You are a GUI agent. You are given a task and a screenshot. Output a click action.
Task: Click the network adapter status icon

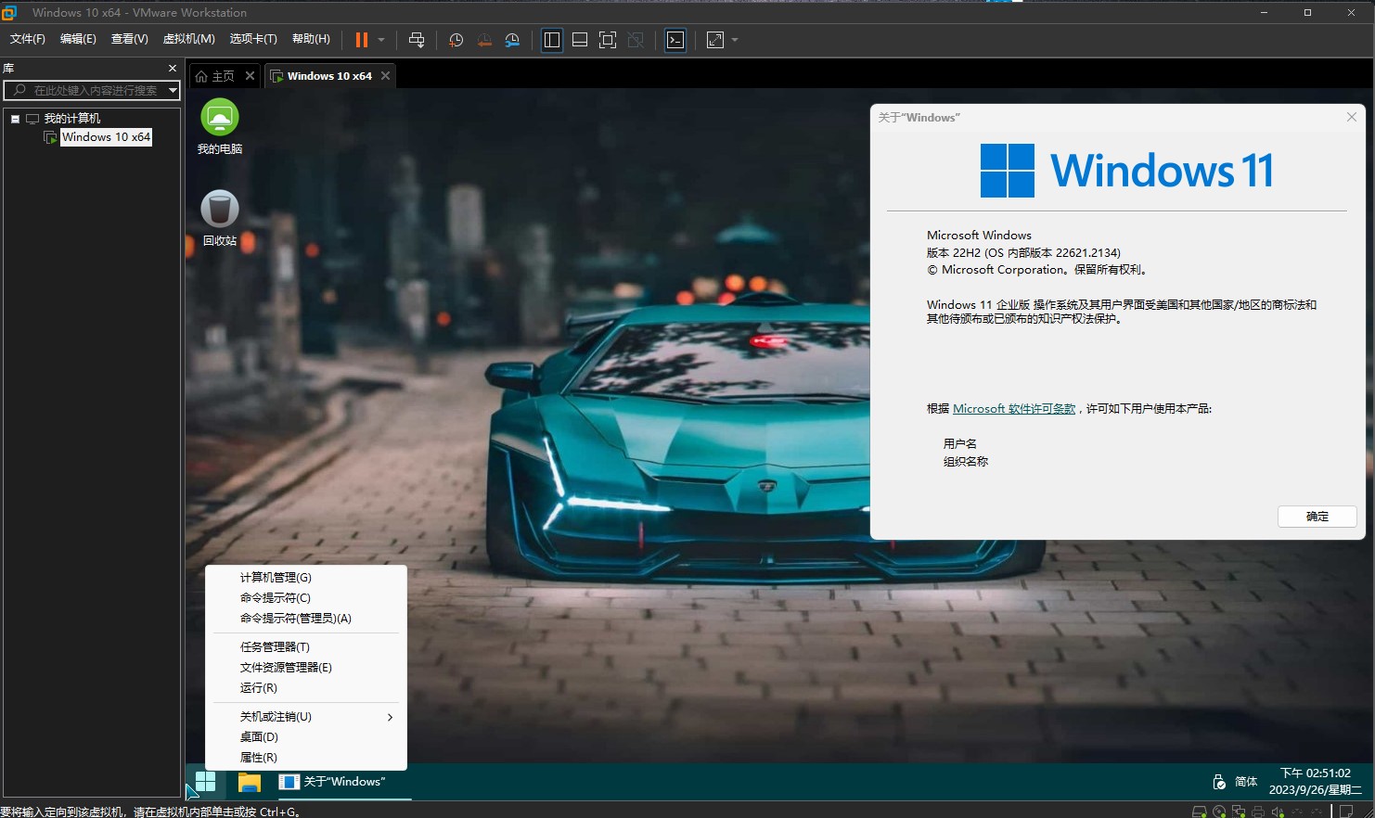click(x=1239, y=812)
